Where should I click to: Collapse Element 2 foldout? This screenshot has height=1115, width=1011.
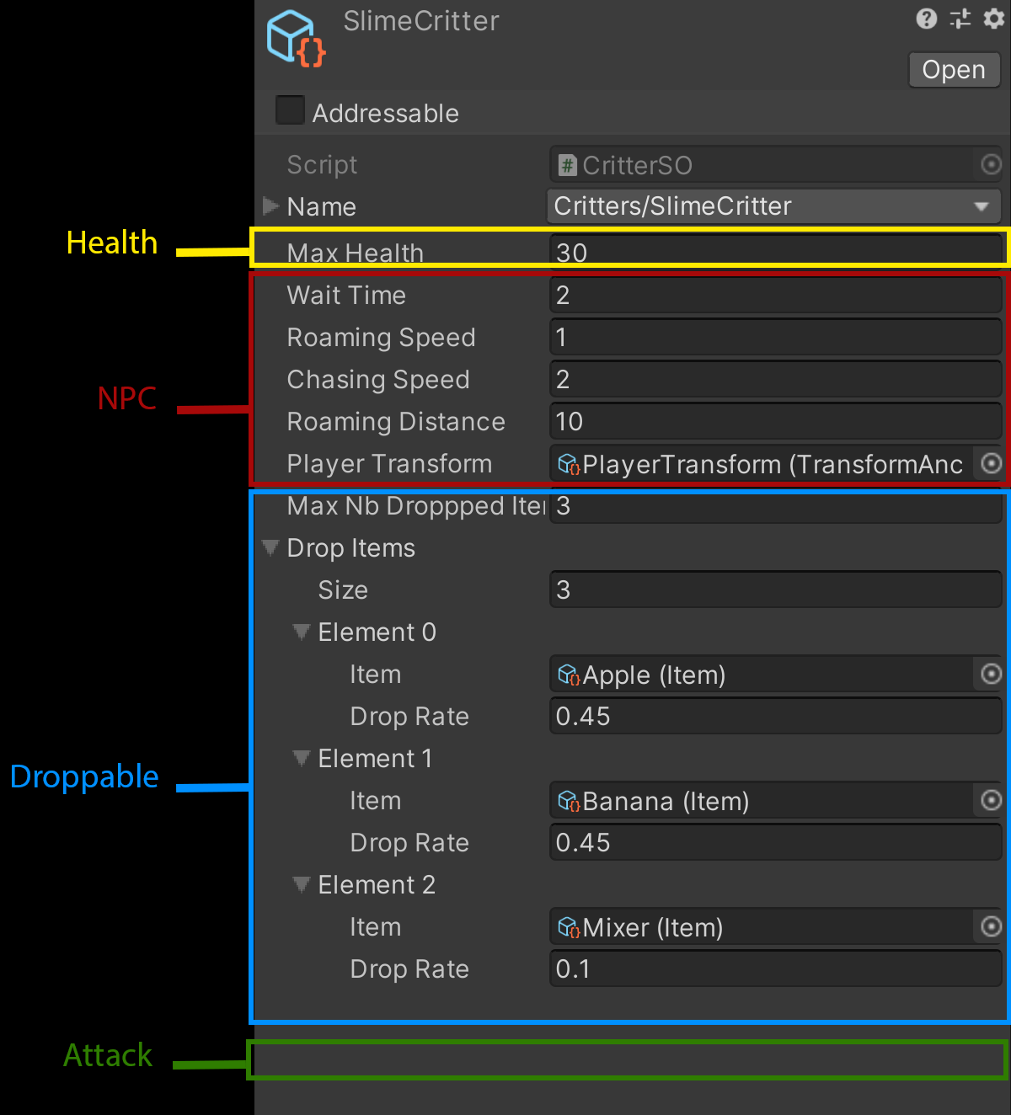(301, 884)
